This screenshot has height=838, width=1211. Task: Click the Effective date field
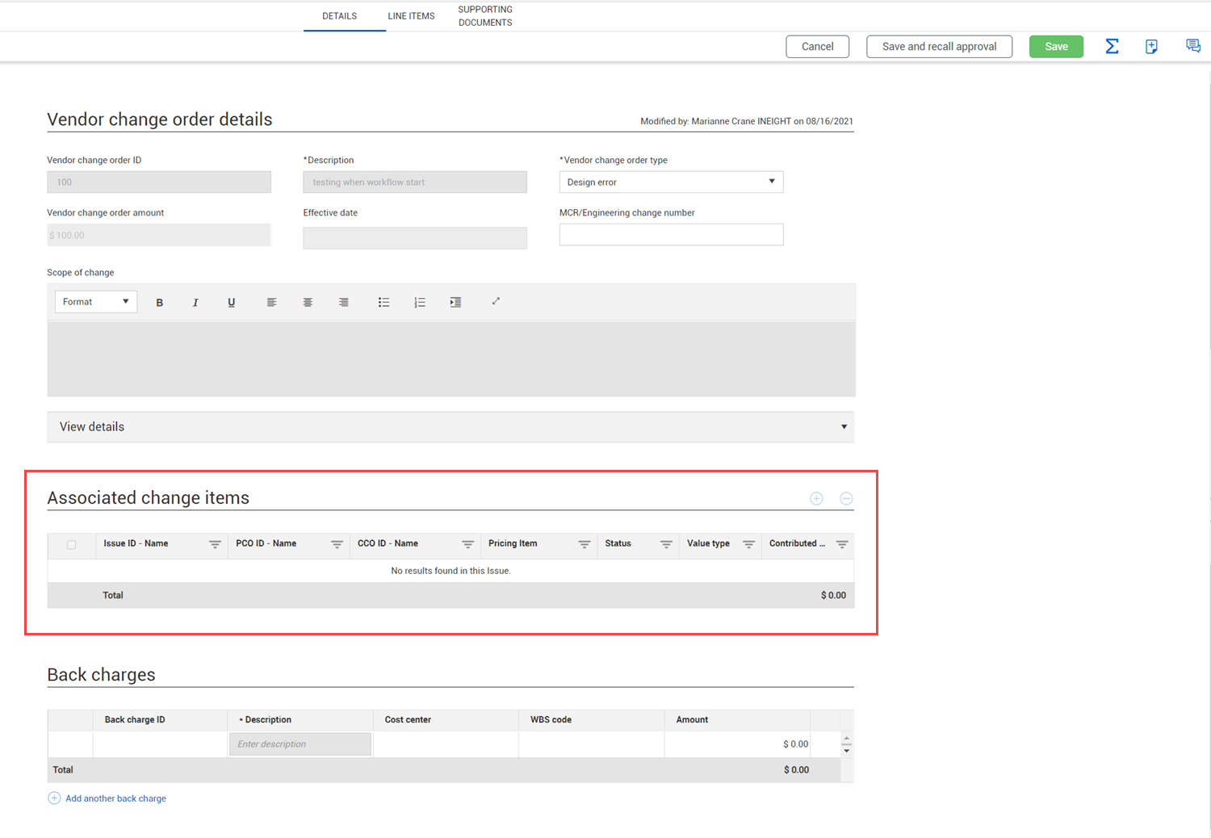coord(415,238)
